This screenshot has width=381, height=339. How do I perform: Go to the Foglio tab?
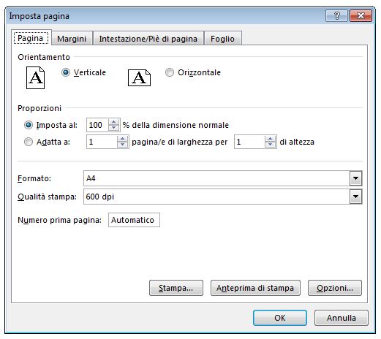pos(222,39)
